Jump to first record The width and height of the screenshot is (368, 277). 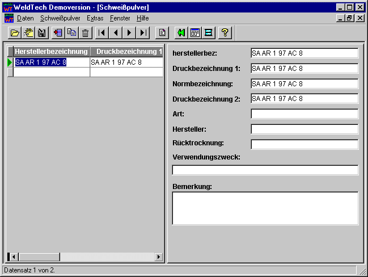102,33
